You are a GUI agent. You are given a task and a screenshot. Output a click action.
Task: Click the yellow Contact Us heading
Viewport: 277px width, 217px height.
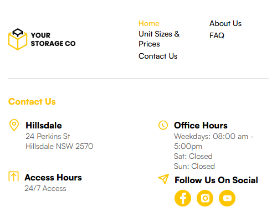(x=32, y=101)
